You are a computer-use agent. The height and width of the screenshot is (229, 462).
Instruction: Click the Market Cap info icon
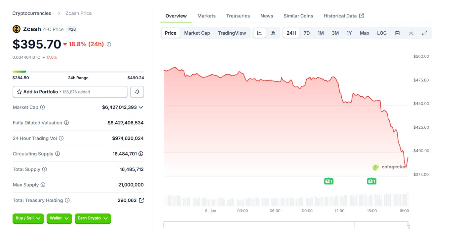43,107
